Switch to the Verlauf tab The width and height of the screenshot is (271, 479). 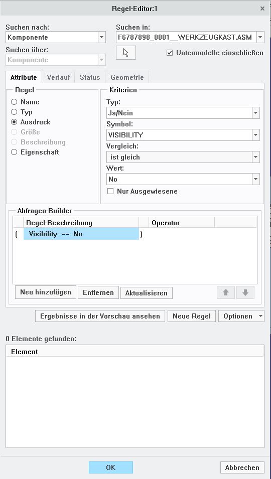58,77
